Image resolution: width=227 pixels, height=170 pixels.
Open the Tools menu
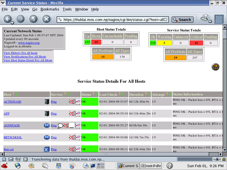coord(67,9)
